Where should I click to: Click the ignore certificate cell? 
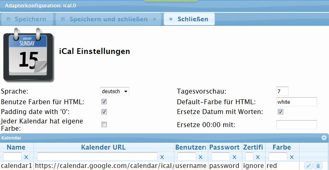tap(253, 166)
